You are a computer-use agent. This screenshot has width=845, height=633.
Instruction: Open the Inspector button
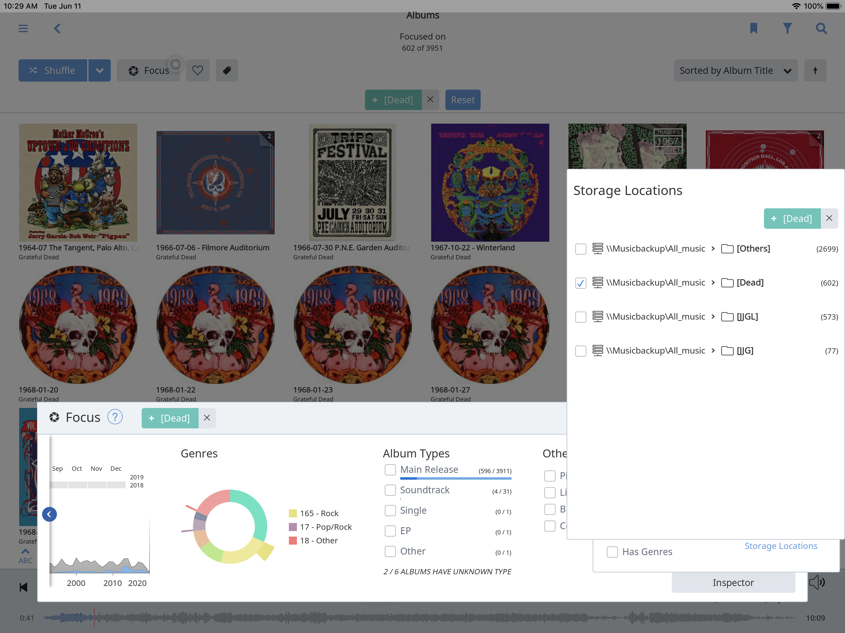click(733, 583)
